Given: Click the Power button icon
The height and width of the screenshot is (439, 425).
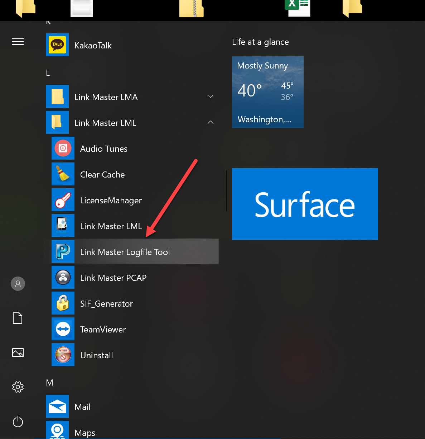Looking at the screenshot, I should (18, 421).
